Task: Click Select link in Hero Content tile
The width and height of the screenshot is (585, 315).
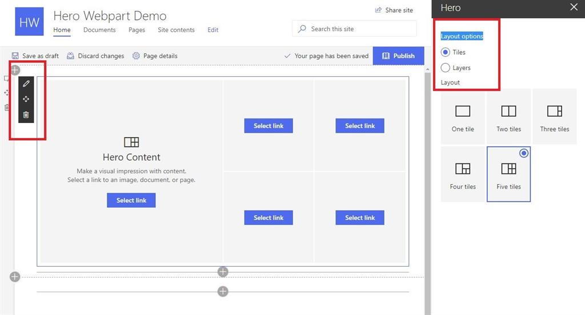Action: pos(131,200)
